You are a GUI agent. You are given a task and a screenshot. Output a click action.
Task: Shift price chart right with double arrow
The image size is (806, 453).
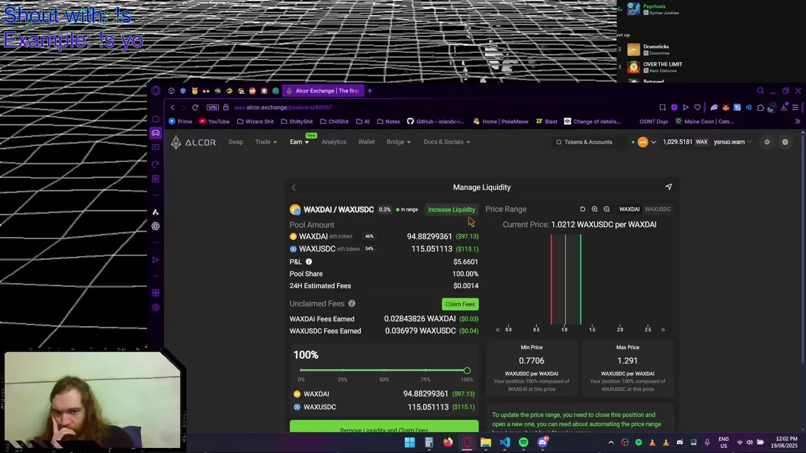[662, 330]
